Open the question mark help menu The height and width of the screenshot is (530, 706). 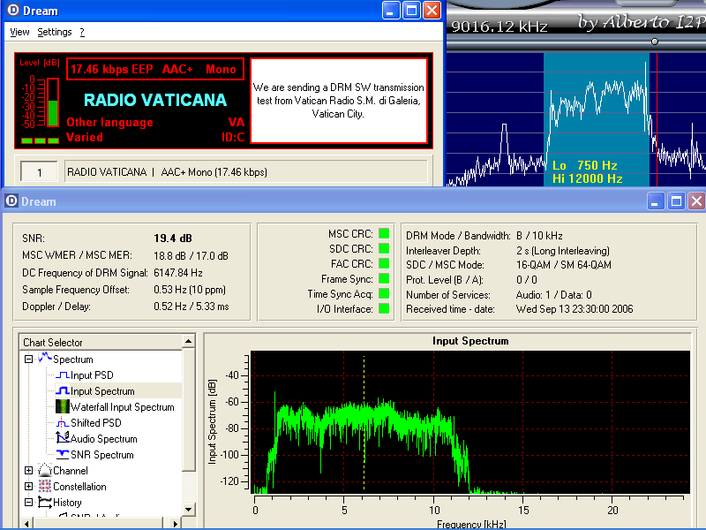pos(82,32)
